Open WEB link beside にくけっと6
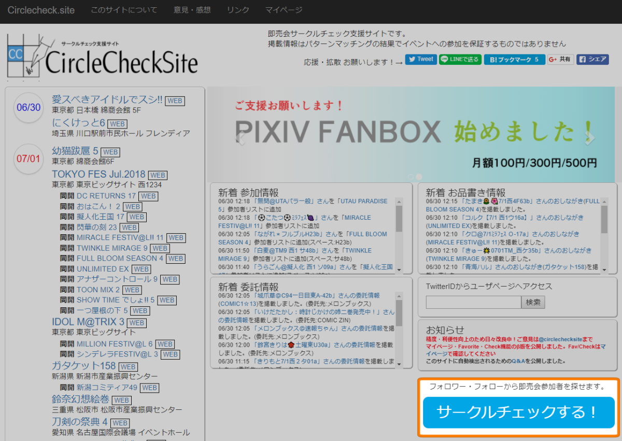 tap(117, 124)
